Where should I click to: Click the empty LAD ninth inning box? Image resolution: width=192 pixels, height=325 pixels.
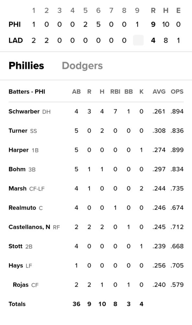coord(138,40)
